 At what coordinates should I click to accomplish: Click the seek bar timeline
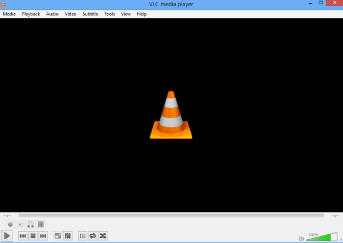coord(171,216)
